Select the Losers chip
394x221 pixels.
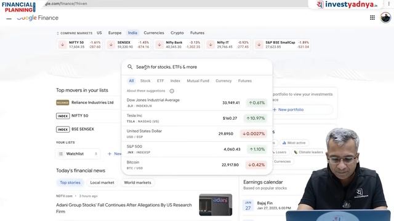point(281,152)
